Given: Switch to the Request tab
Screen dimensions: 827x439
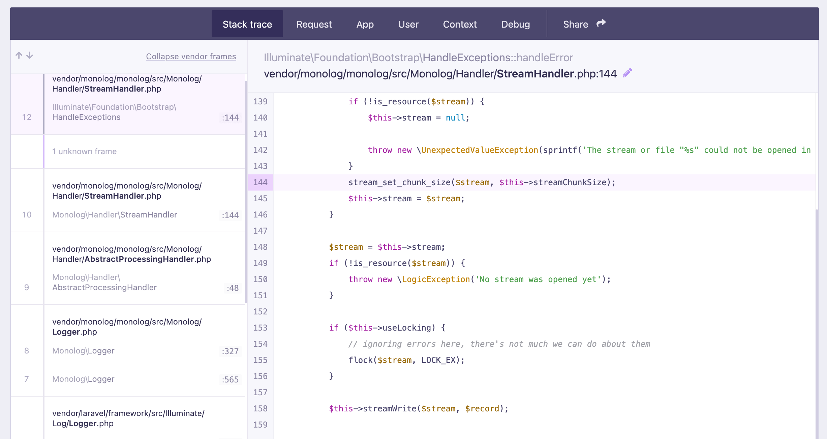Looking at the screenshot, I should pos(314,24).
